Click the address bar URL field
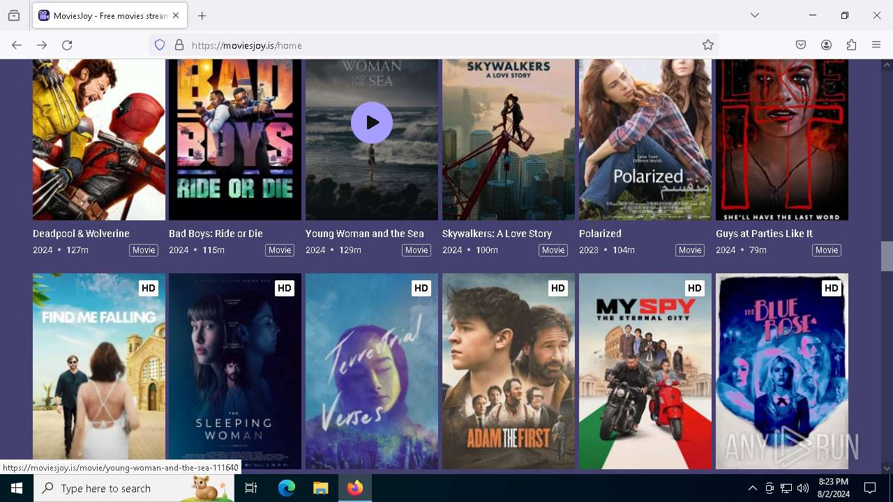The image size is (893, 502). click(x=433, y=45)
